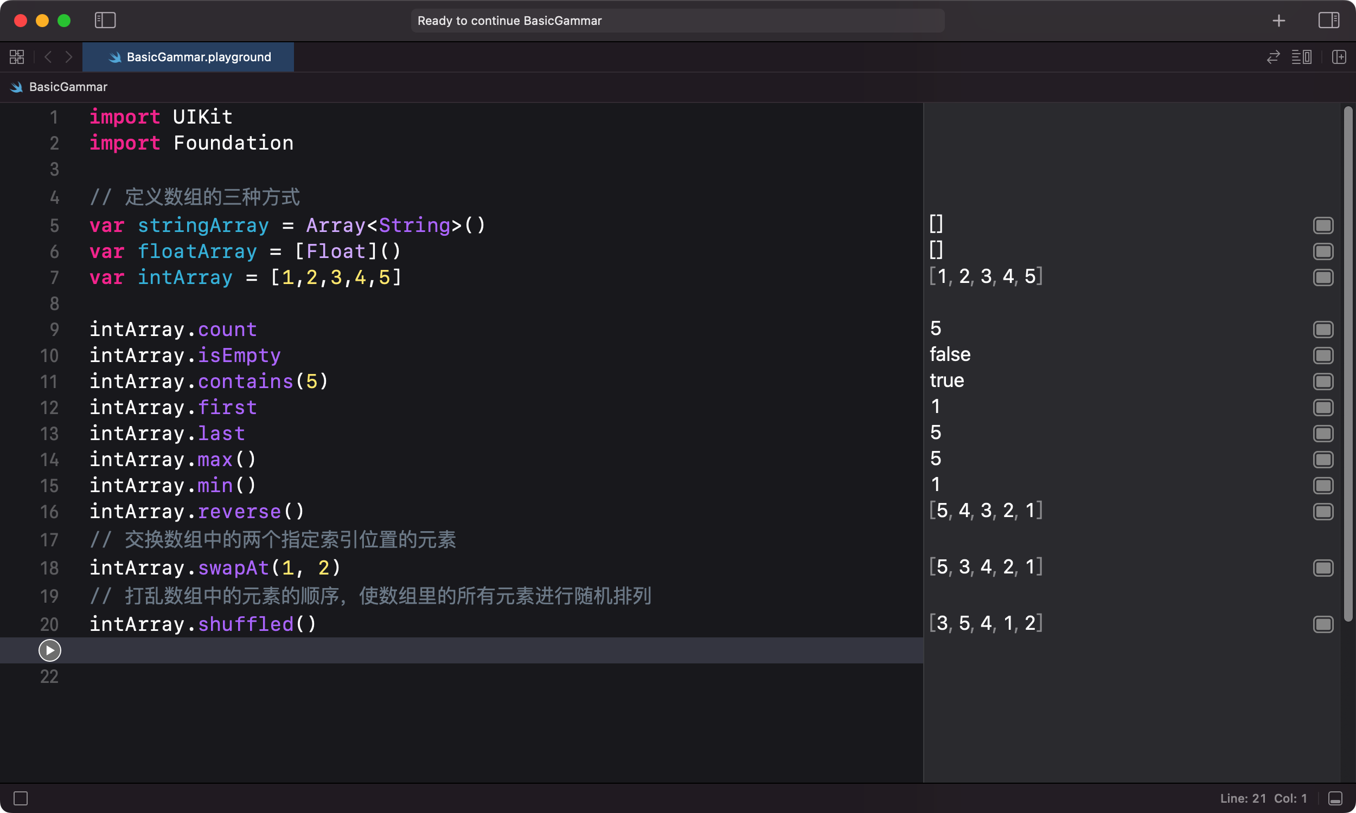Click the swap arrows review icon
This screenshot has height=813, width=1356.
tap(1273, 57)
